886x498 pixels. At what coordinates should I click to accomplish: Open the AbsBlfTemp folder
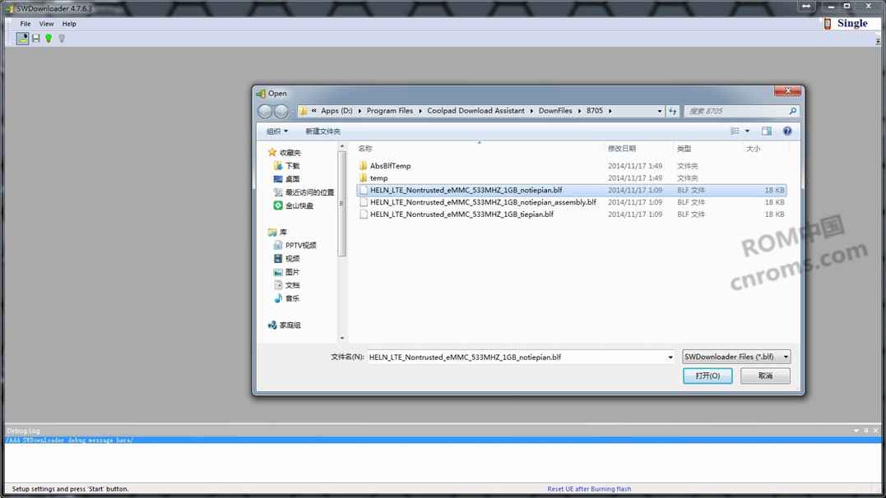[x=390, y=166]
